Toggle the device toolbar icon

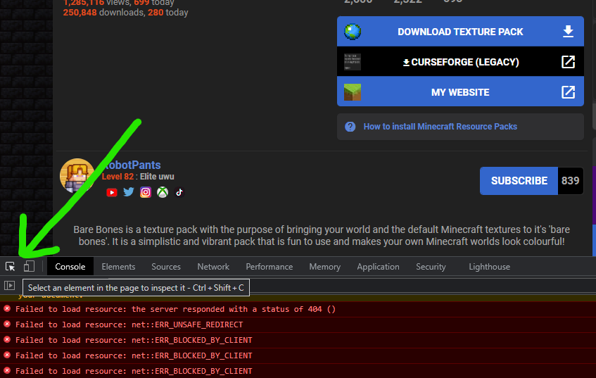coord(29,266)
